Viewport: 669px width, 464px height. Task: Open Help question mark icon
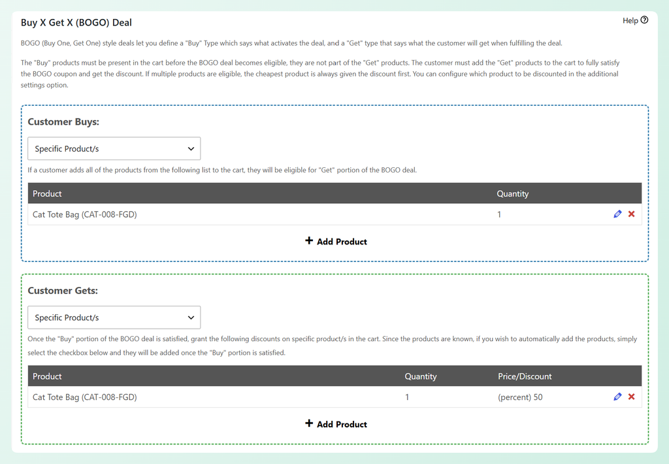(644, 20)
